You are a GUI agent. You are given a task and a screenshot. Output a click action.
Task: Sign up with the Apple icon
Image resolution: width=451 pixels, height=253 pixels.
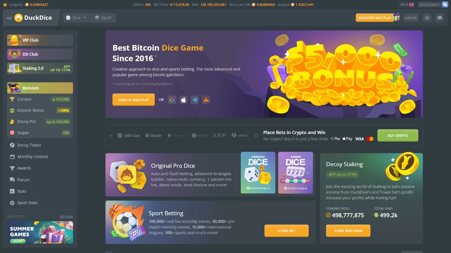(x=184, y=100)
